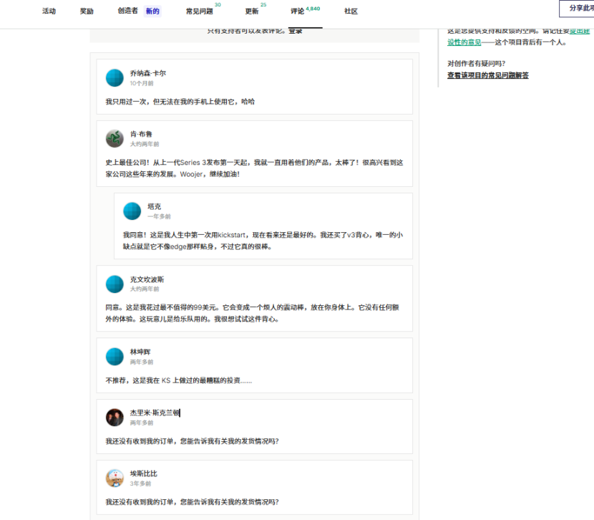Open the 社区 tab
The width and height of the screenshot is (594, 520).
tap(351, 11)
